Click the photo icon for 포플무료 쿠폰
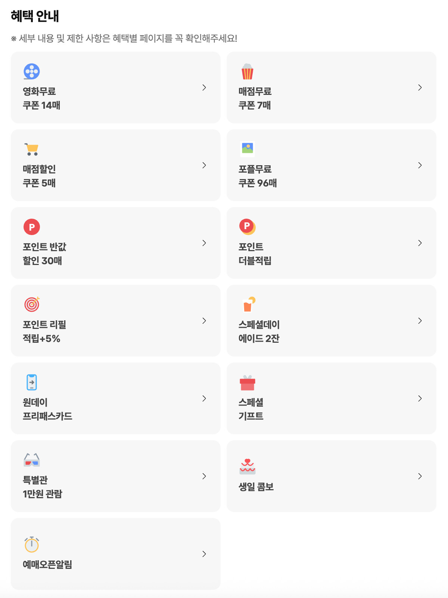This screenshot has width=448, height=598. 248,148
